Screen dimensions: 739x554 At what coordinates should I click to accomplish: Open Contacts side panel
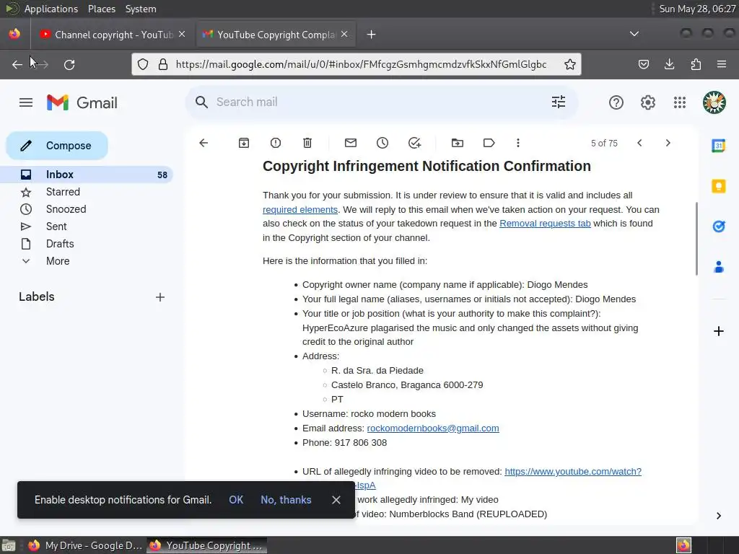[718, 267]
